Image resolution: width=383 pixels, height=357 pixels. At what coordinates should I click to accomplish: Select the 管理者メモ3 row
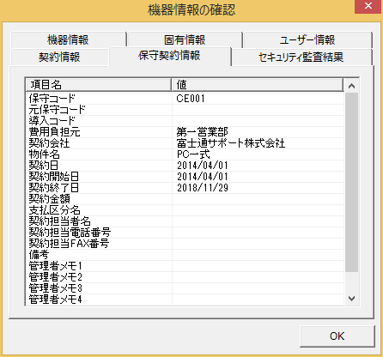(x=185, y=288)
